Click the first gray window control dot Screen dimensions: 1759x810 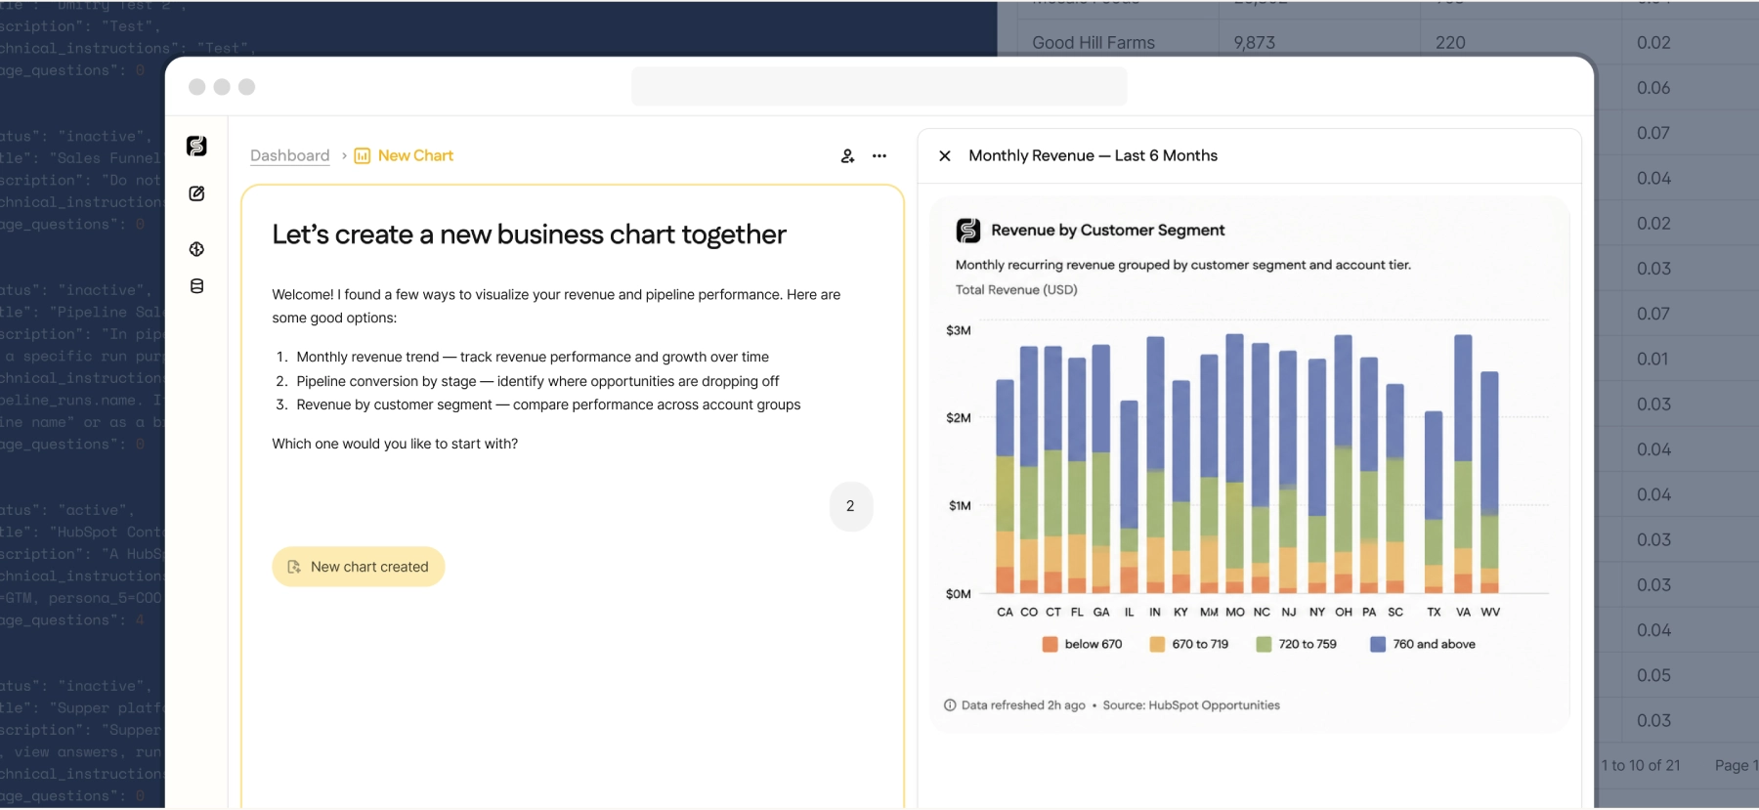click(x=196, y=87)
